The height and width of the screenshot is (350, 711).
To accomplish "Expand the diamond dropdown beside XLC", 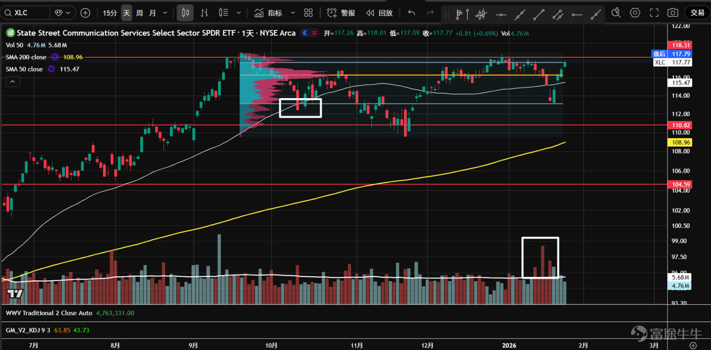I will (62, 13).
